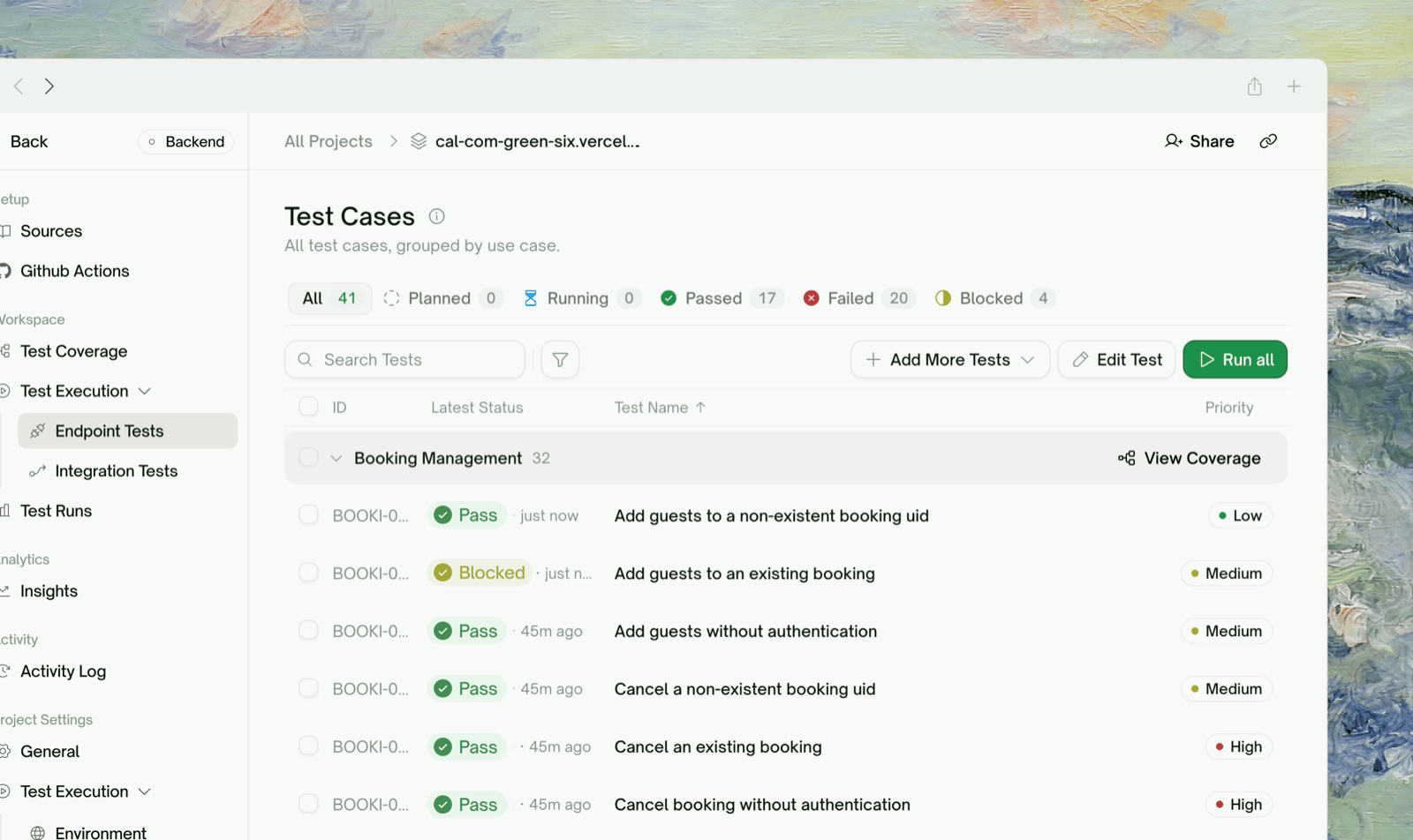Open Insights in sidebar
The width and height of the screenshot is (1413, 840).
tap(49, 591)
